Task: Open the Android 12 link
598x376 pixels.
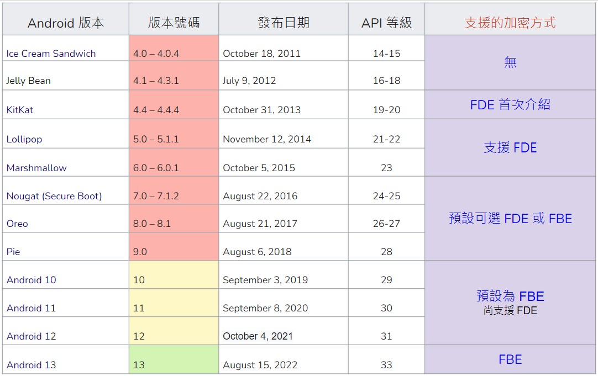Action: tap(32, 336)
